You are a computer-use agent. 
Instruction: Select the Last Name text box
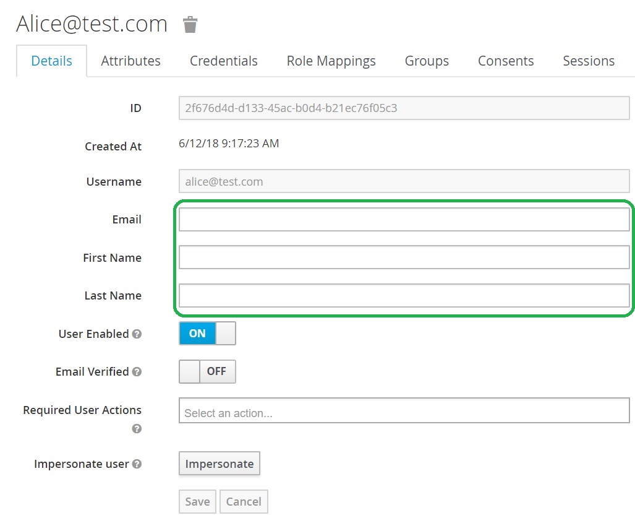[404, 296]
